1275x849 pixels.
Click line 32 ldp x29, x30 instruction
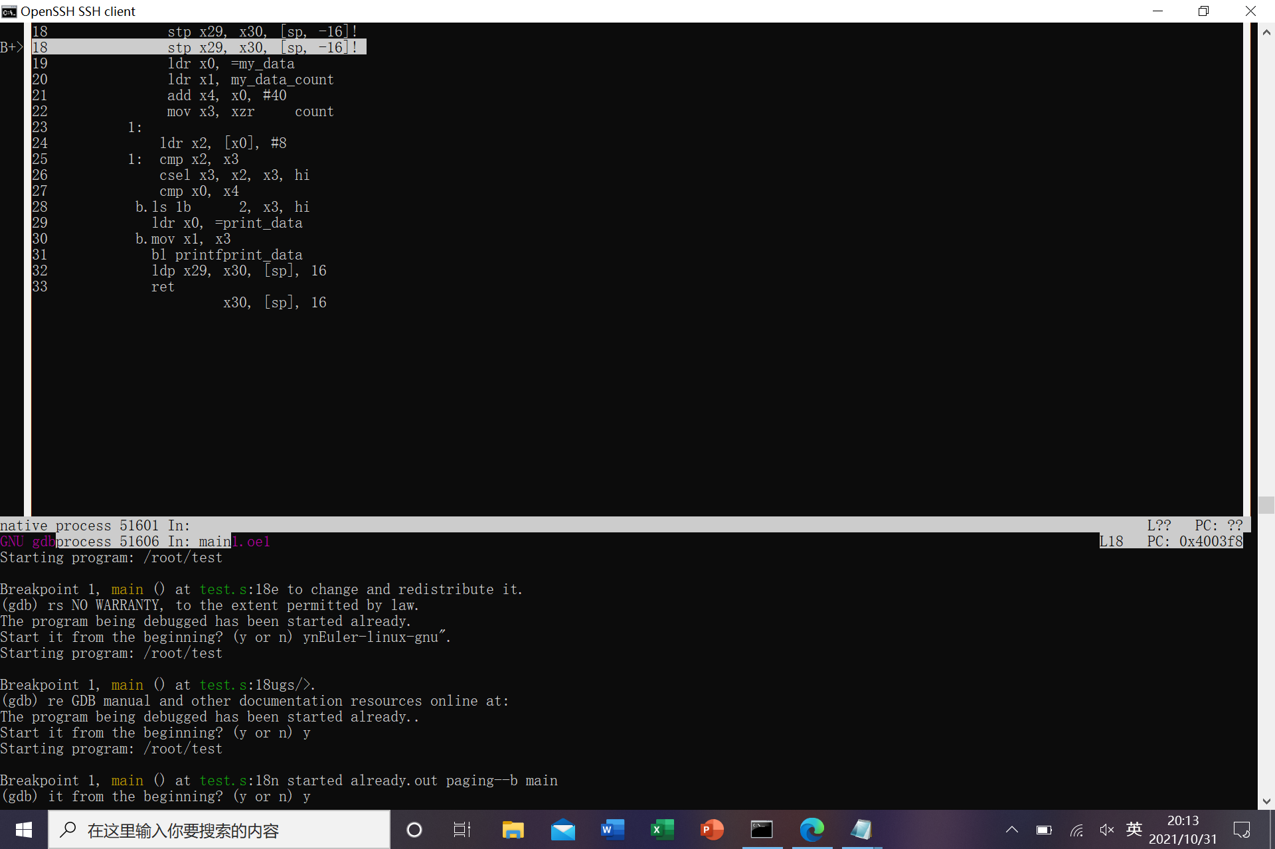coord(239,271)
